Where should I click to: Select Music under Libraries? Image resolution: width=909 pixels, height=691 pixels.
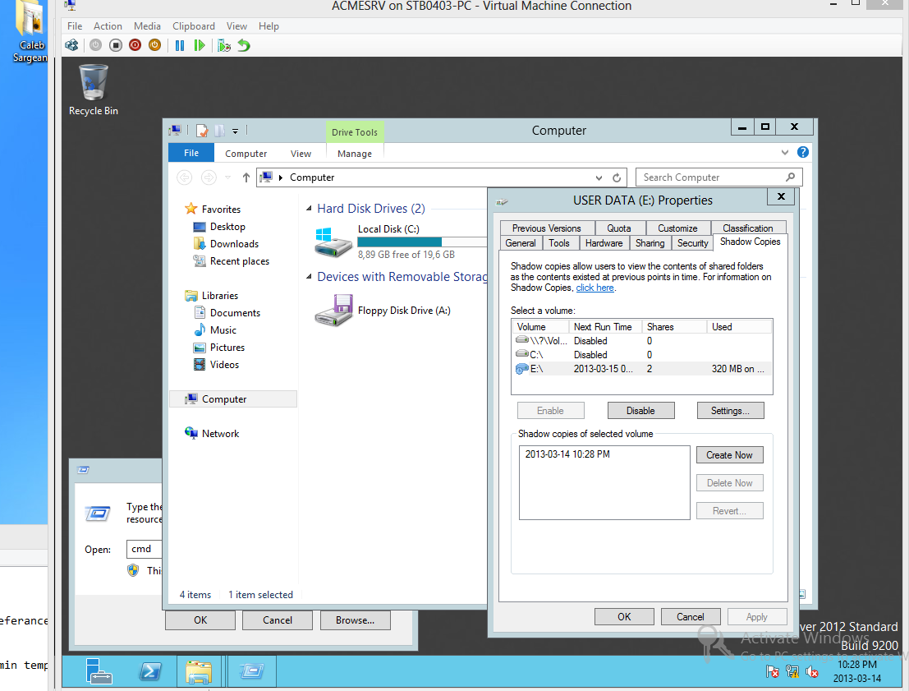tap(223, 330)
